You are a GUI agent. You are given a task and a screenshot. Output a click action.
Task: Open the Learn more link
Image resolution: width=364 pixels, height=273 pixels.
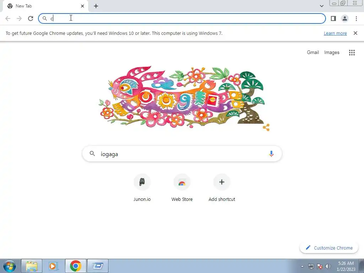pyautogui.click(x=335, y=33)
